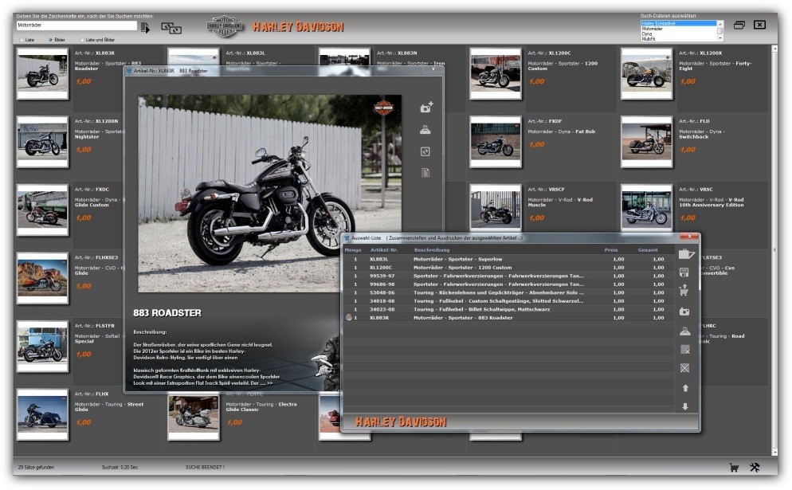Select the 'Liste' view radio button
Image resolution: width=792 pixels, height=490 pixels.
coord(21,40)
